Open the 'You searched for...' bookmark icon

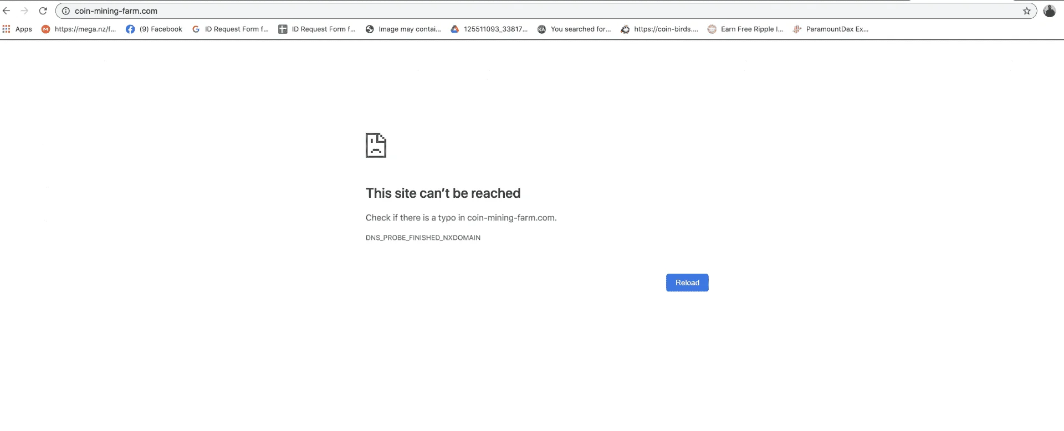tap(541, 29)
